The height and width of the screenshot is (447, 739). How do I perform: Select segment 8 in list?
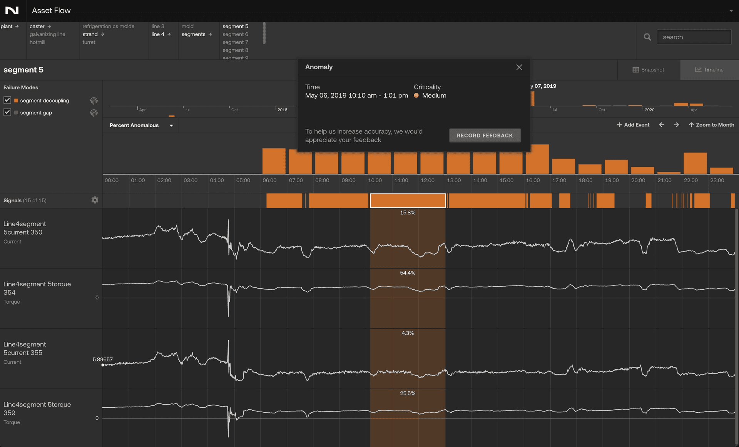coord(235,50)
